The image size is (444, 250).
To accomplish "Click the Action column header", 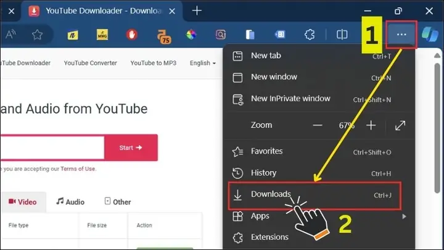I will tap(144, 225).
